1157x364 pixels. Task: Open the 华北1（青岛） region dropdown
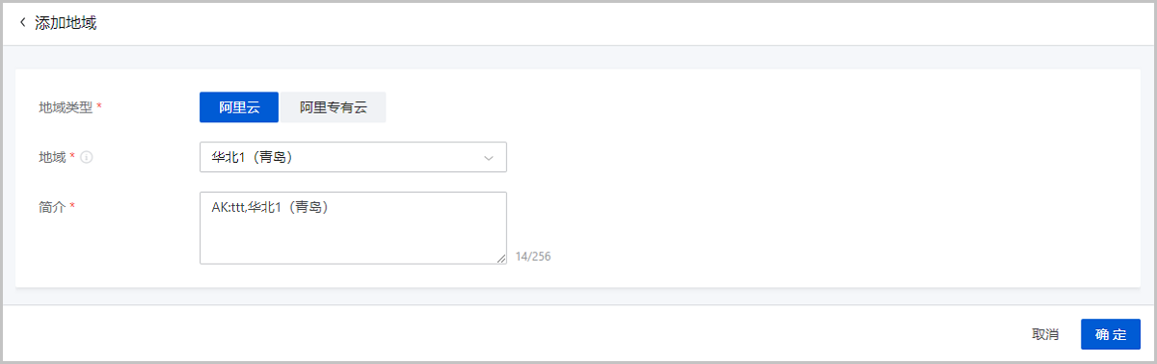353,158
